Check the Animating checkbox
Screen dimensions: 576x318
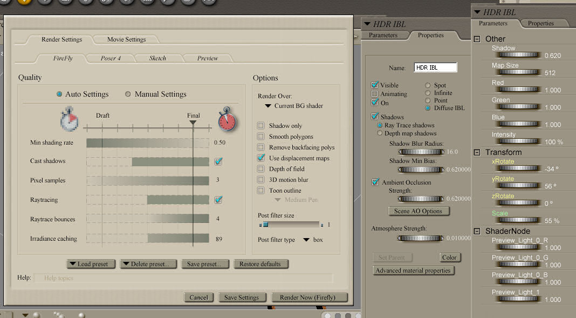pos(375,94)
